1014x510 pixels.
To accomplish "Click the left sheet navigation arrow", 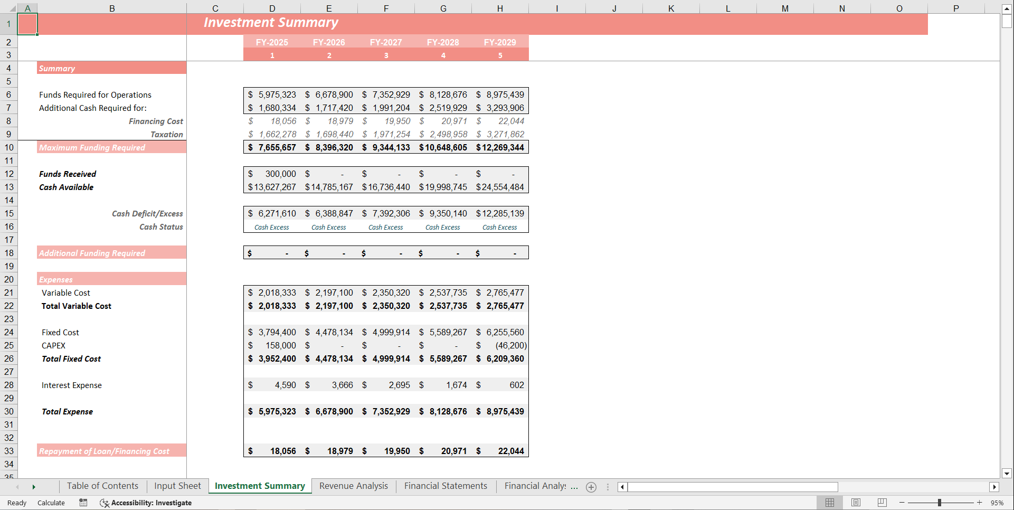I will click(17, 486).
